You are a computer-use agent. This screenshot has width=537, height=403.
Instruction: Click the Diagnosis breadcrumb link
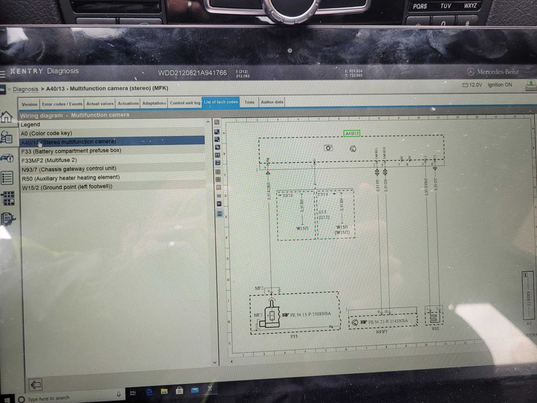pyautogui.click(x=26, y=89)
